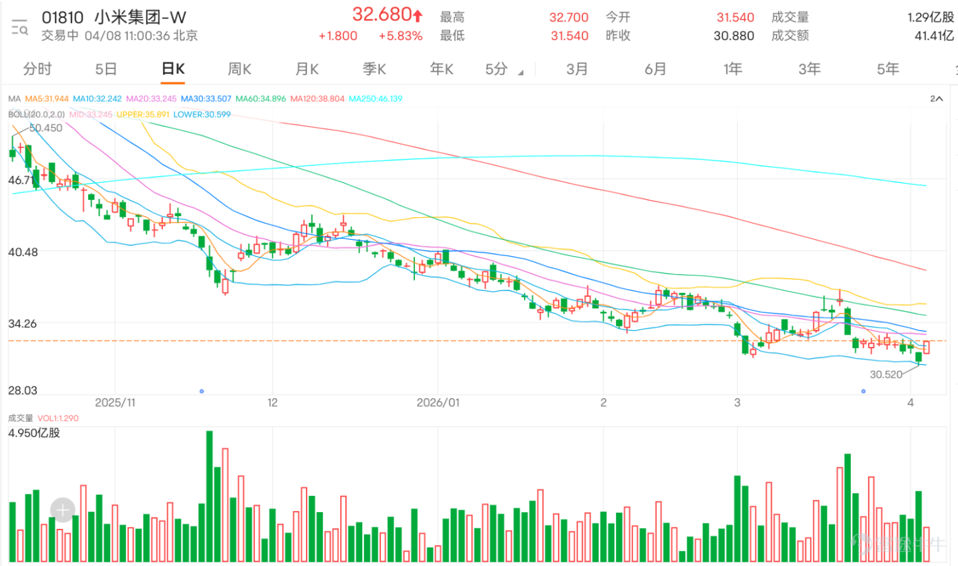Screen dimensions: 958x566
Task: Open the stock search list icon
Action: [x=20, y=28]
